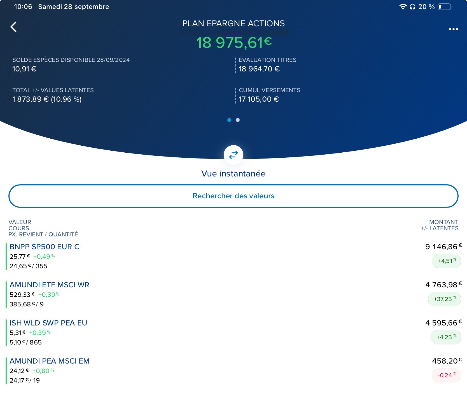The height and width of the screenshot is (419, 467).
Task: Select the 18 964,70 € valuation value
Action: coord(259,69)
